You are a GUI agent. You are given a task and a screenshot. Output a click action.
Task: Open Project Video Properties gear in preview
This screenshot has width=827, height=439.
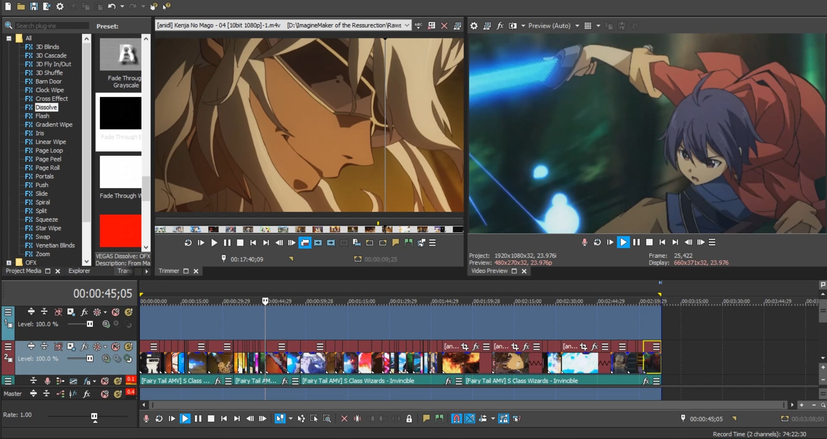(474, 26)
